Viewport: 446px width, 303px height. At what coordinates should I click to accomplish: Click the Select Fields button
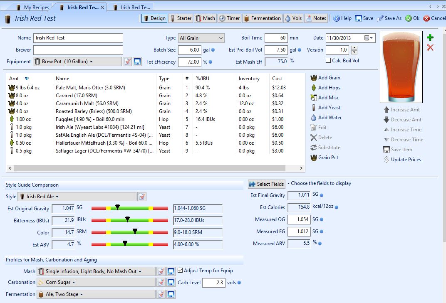[x=267, y=184]
